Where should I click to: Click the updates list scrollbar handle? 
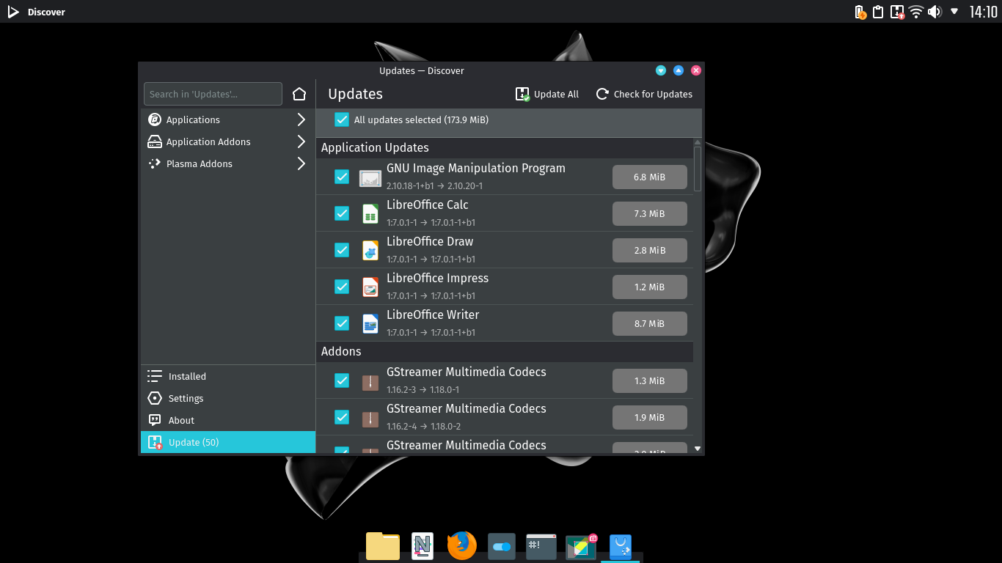click(698, 169)
